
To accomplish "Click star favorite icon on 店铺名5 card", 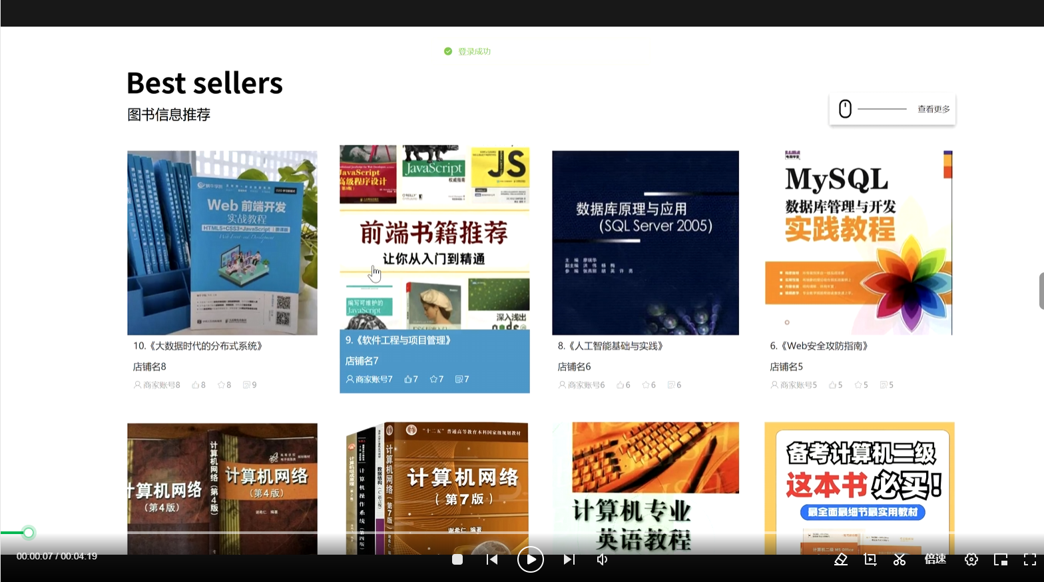I will (858, 385).
